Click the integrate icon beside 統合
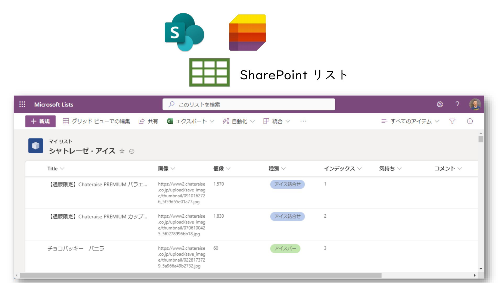This screenshot has width=503, height=283. point(266,121)
